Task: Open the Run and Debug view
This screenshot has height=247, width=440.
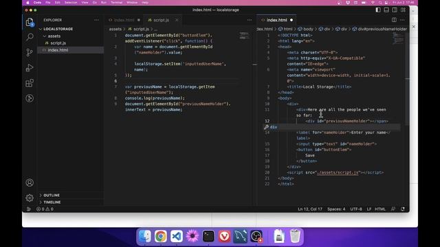Action: tap(30, 67)
